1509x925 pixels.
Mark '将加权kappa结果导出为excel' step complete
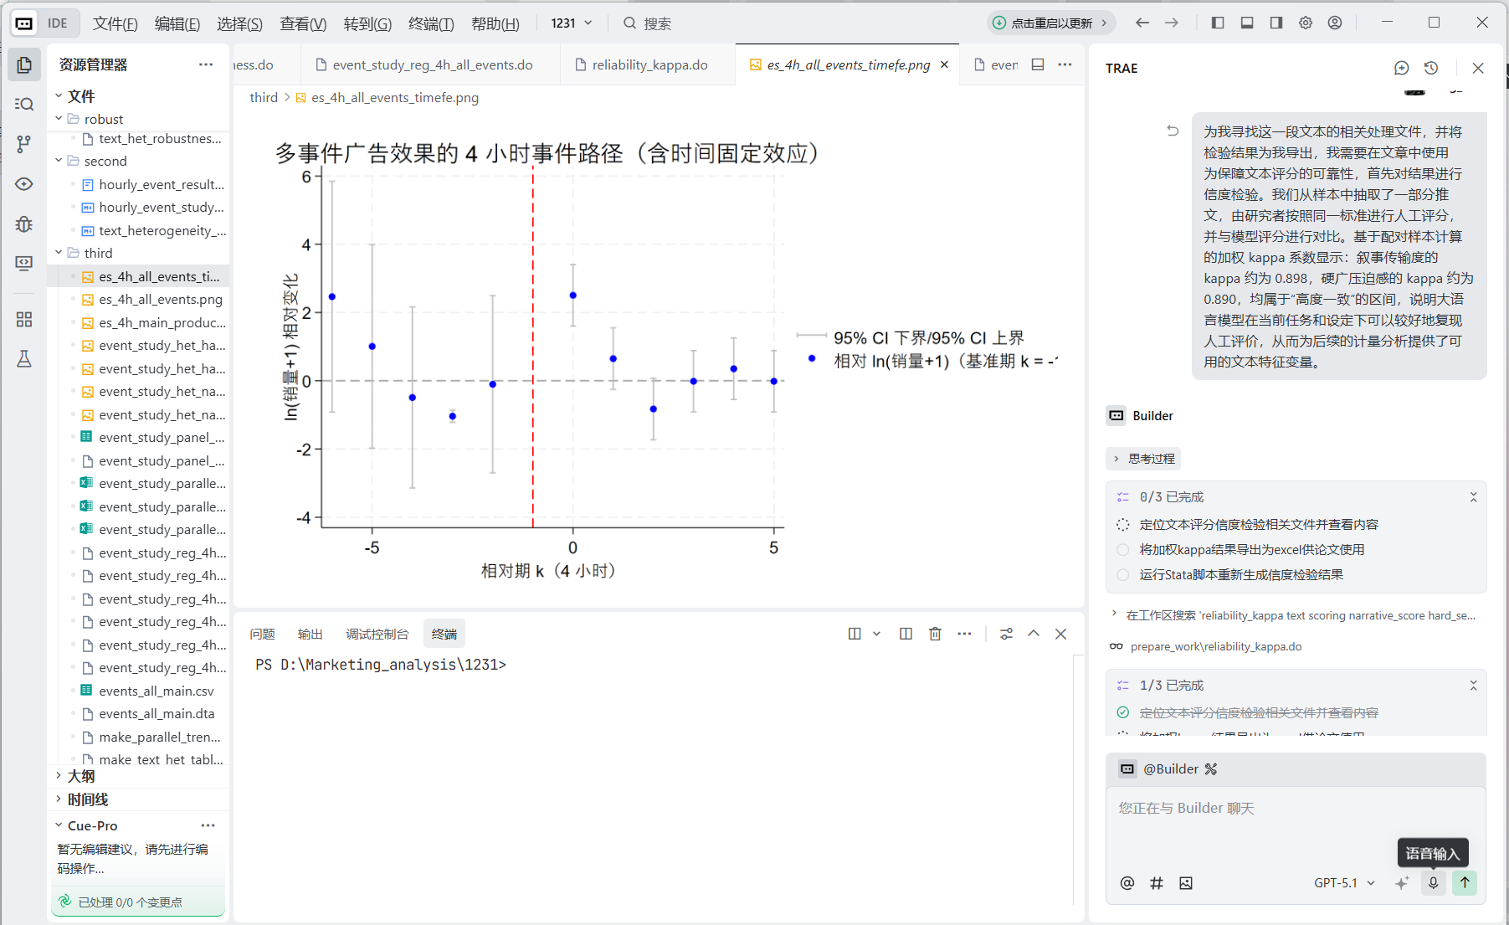tap(1122, 550)
